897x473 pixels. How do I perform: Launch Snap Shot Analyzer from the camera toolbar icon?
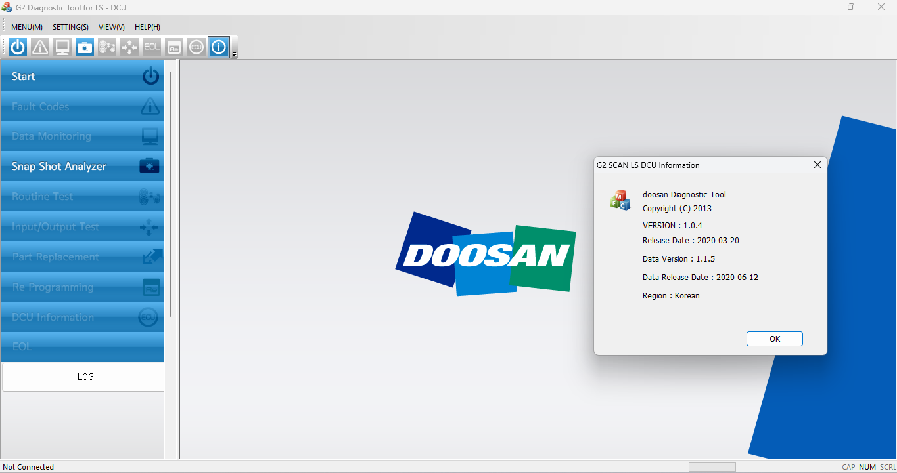point(85,47)
